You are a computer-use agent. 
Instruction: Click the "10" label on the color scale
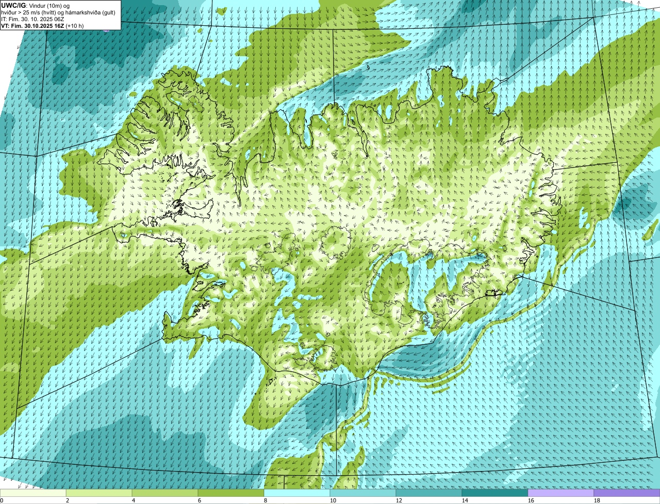[x=333, y=500]
